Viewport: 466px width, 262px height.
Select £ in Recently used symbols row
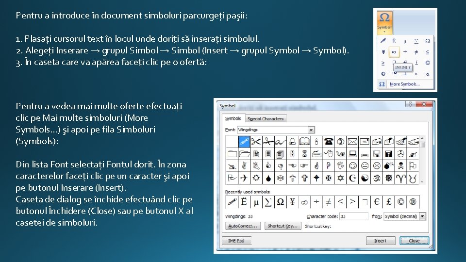[x=389, y=202]
